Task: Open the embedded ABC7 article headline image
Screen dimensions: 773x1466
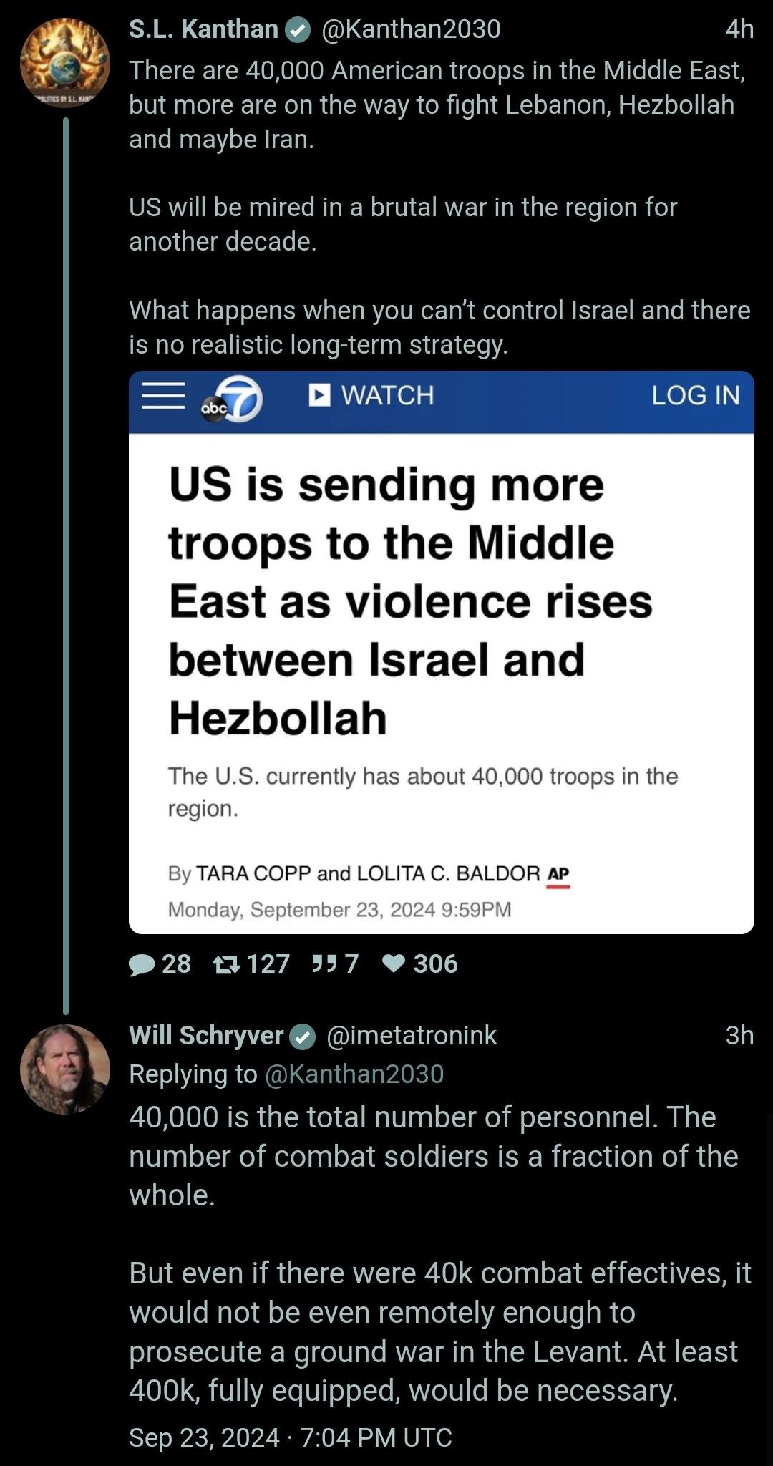Action: (441, 652)
